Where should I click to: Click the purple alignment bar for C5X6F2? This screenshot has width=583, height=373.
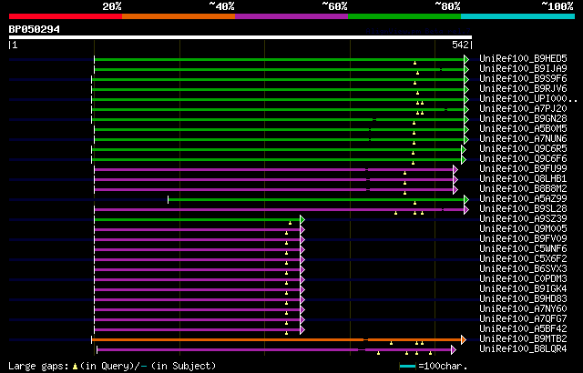(198, 260)
